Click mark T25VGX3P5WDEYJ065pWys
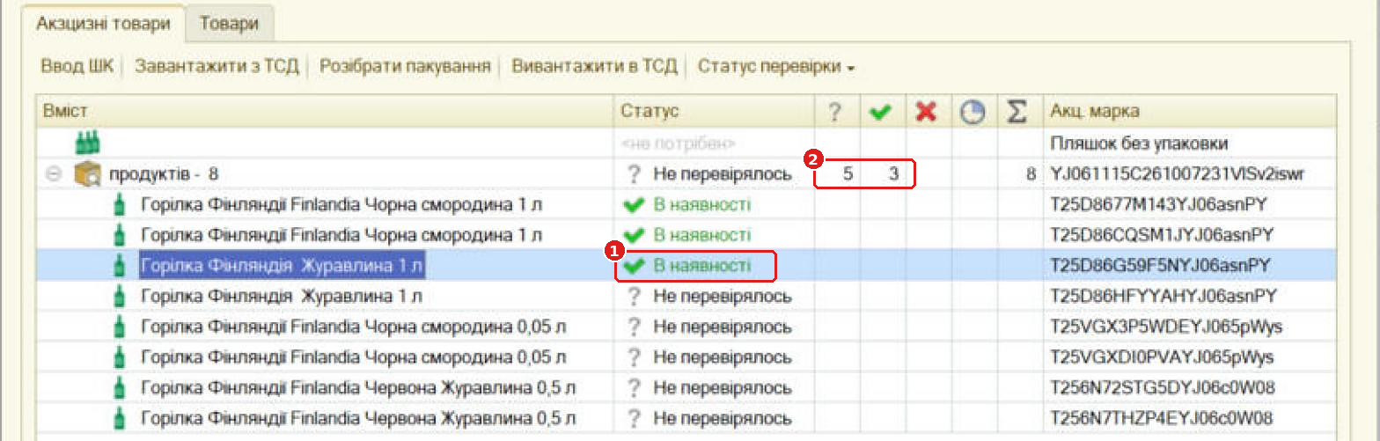The image size is (1380, 441). point(1166,327)
